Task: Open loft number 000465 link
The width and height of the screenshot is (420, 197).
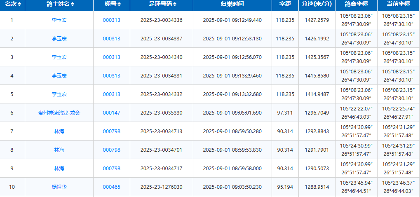Action: [111, 187]
